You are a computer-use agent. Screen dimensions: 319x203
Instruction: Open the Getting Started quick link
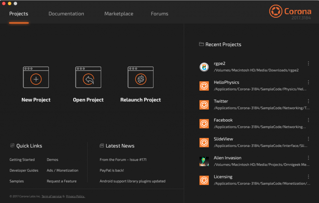point(22,160)
